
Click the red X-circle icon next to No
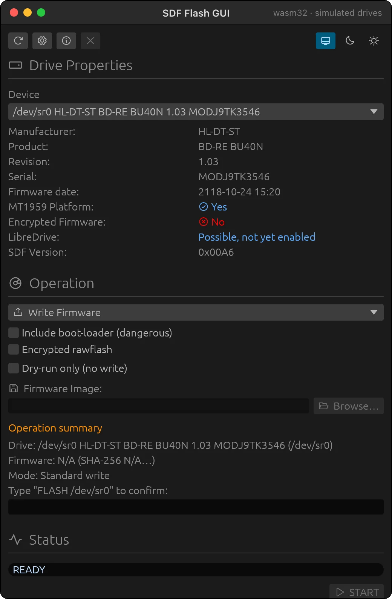204,222
